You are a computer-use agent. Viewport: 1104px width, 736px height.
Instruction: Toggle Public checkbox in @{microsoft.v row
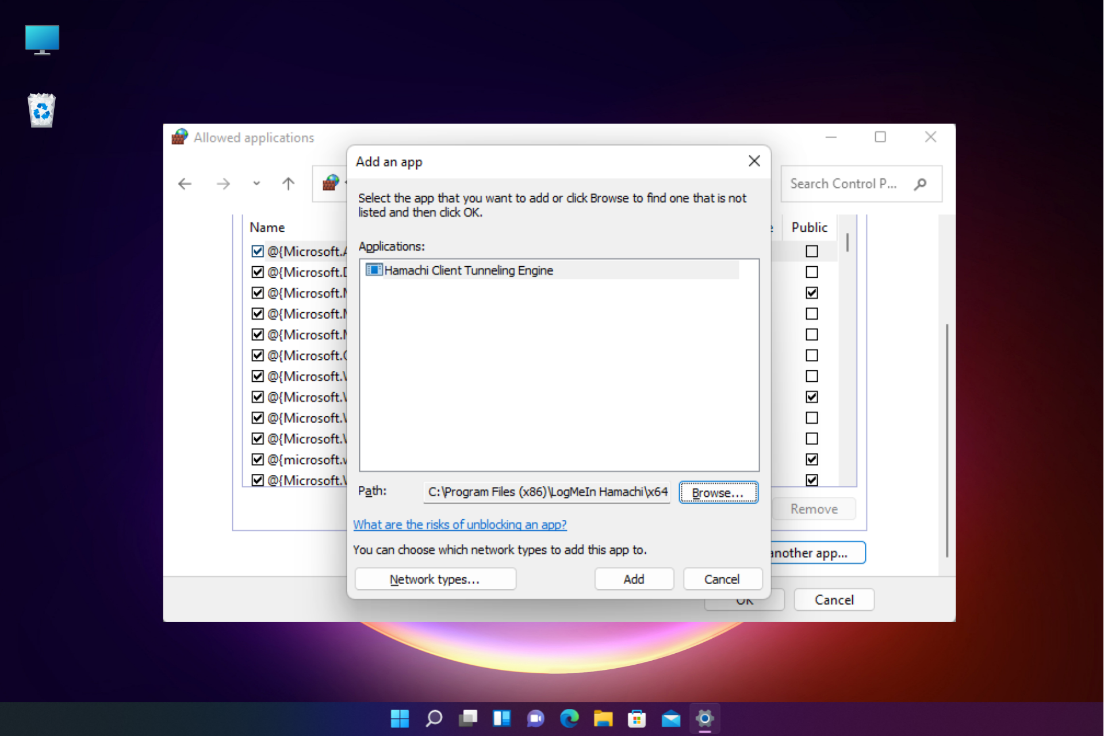[812, 459]
